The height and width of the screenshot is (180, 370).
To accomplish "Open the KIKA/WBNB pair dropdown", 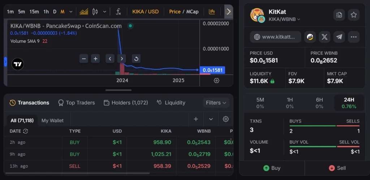I will [x=284, y=19].
